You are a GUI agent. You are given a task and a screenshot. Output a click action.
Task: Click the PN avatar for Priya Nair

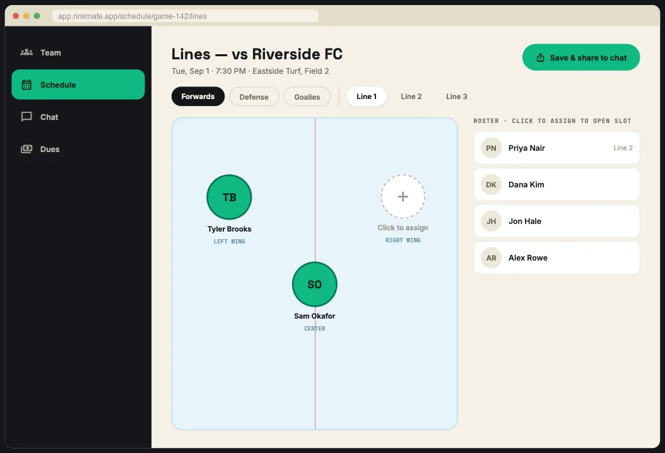click(491, 148)
